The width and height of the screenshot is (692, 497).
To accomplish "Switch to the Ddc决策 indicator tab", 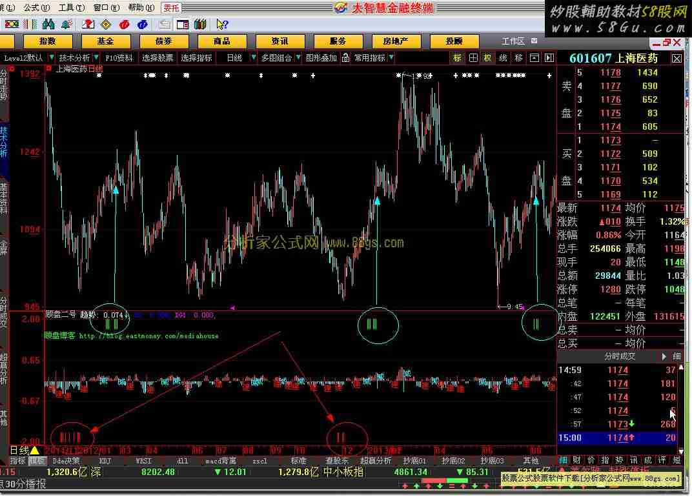I will pyautogui.click(x=66, y=461).
